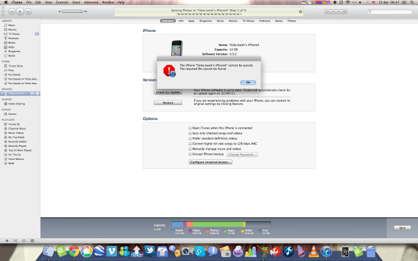Show or hide the artwork viewer button

pos(32,241)
